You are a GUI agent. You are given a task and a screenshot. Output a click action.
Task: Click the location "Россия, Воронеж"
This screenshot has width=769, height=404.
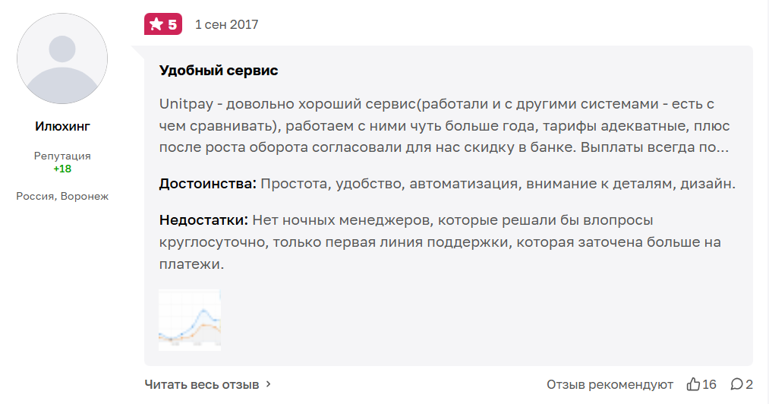[62, 196]
